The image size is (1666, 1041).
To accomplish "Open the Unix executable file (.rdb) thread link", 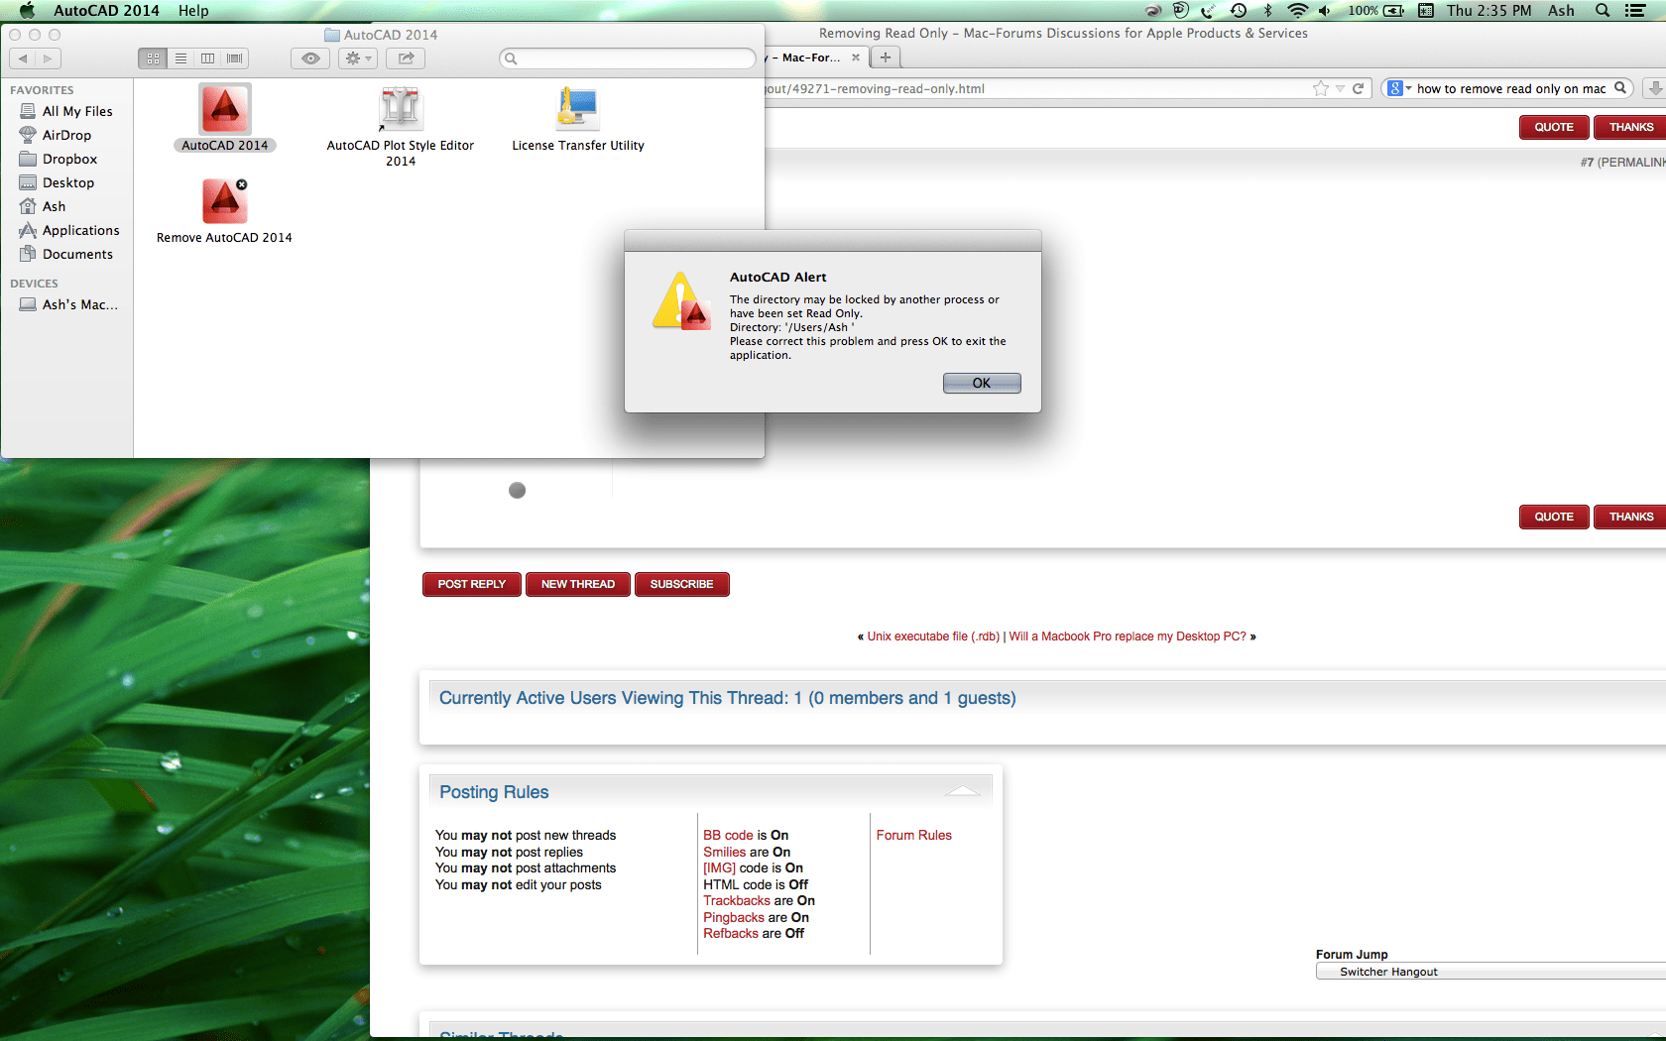I will pos(933,636).
